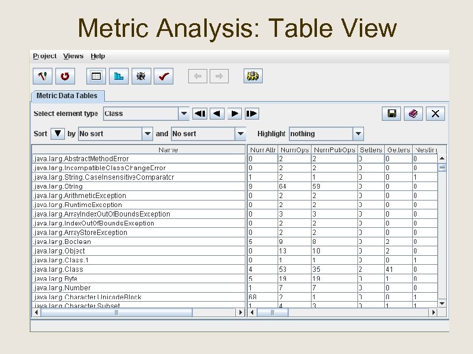473x354 pixels.
Task: Click the Name column header
Action: pos(138,150)
